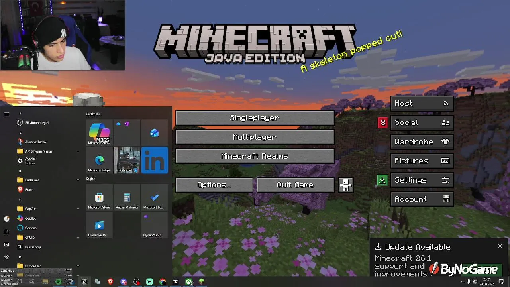Launch CurseForge from the app list
This screenshot has height=287, width=510.
pos(48,247)
